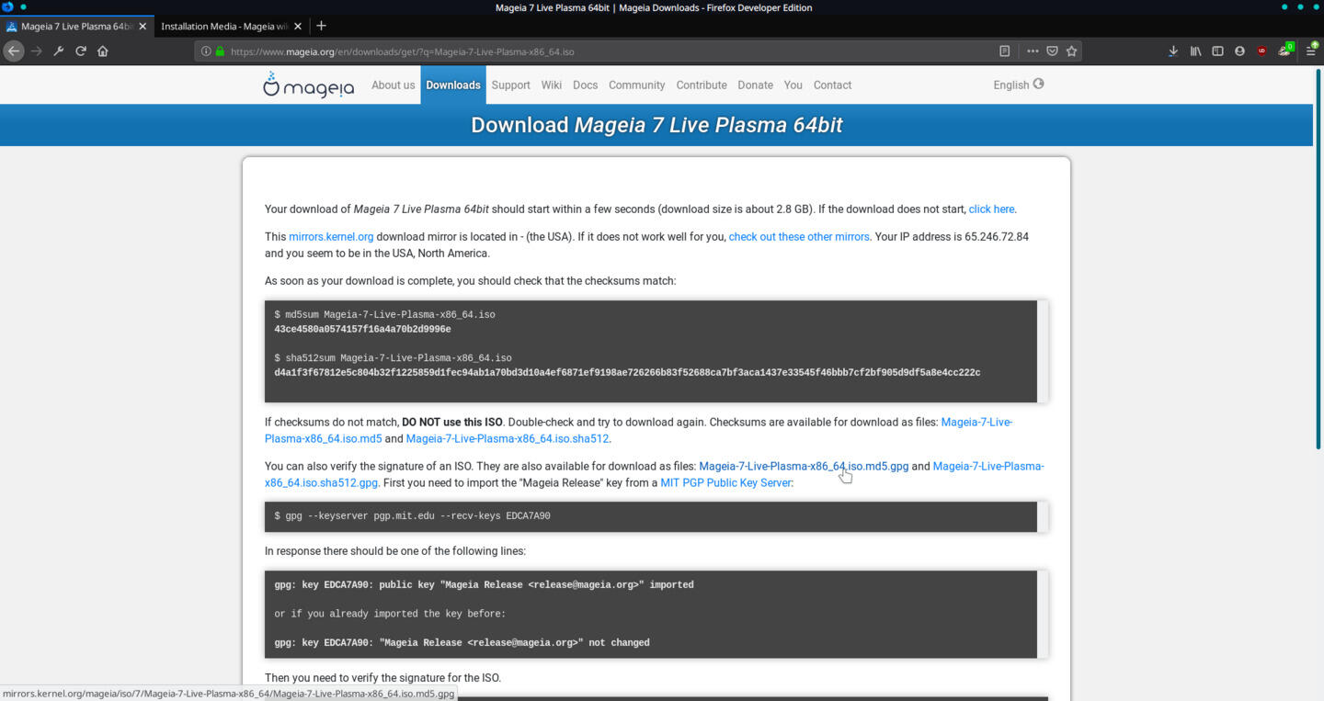Open a new tab with plus
This screenshot has width=1324, height=701.
click(x=321, y=26)
